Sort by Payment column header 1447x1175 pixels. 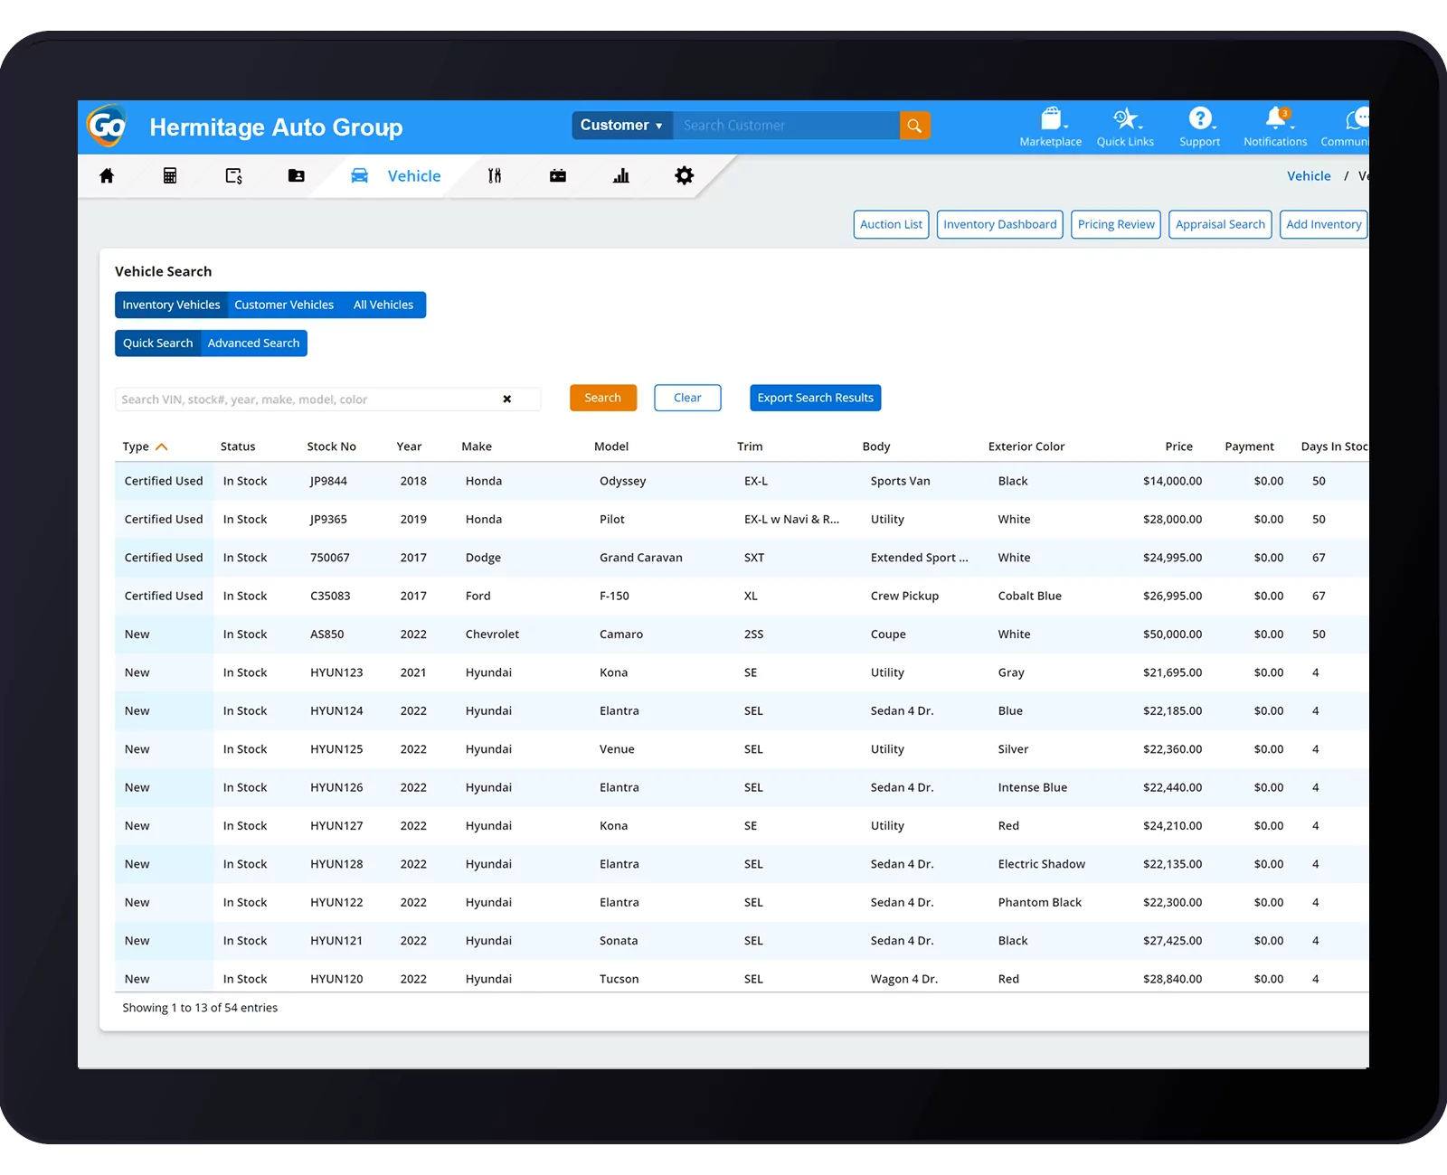point(1249,446)
